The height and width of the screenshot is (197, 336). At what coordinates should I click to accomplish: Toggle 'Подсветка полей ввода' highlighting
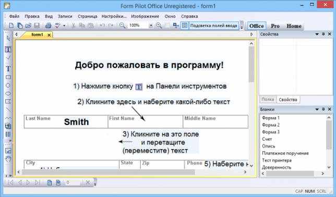click(213, 26)
